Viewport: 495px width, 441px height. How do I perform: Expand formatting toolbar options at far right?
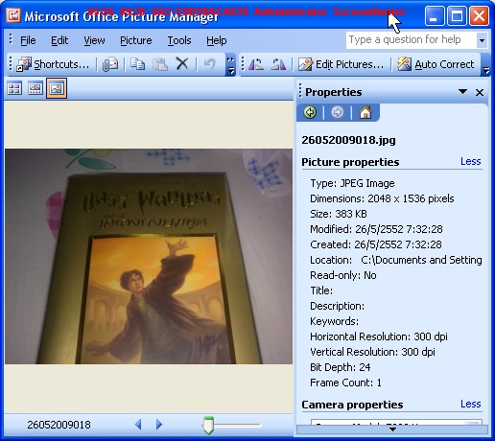tap(485, 65)
